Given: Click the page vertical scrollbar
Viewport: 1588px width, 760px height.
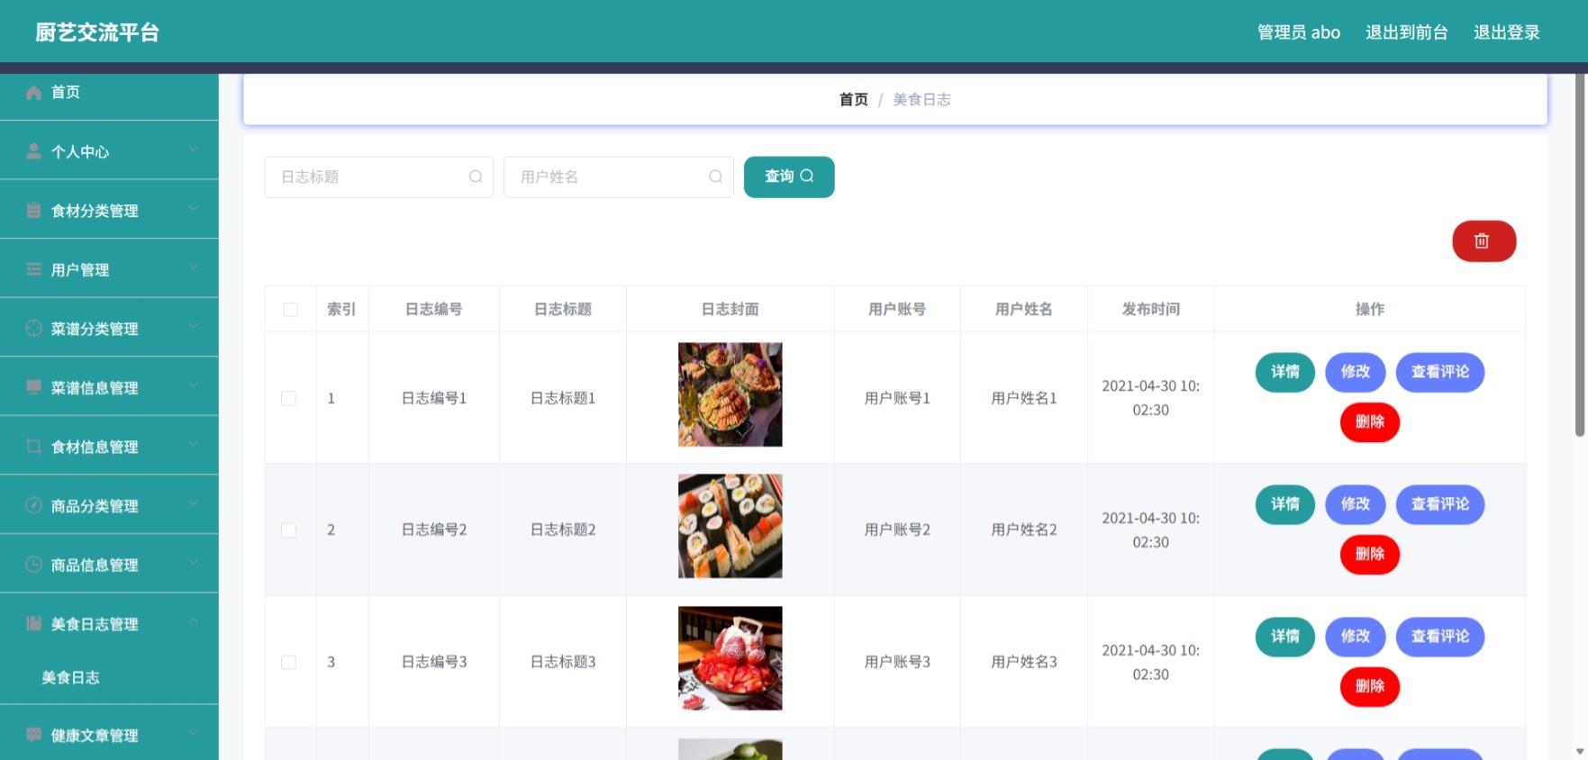Looking at the screenshot, I should (x=1580, y=255).
